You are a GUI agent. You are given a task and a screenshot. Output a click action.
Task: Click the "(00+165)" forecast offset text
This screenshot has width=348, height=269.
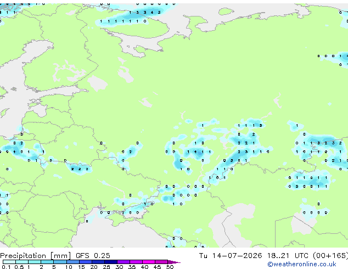click(x=330, y=256)
